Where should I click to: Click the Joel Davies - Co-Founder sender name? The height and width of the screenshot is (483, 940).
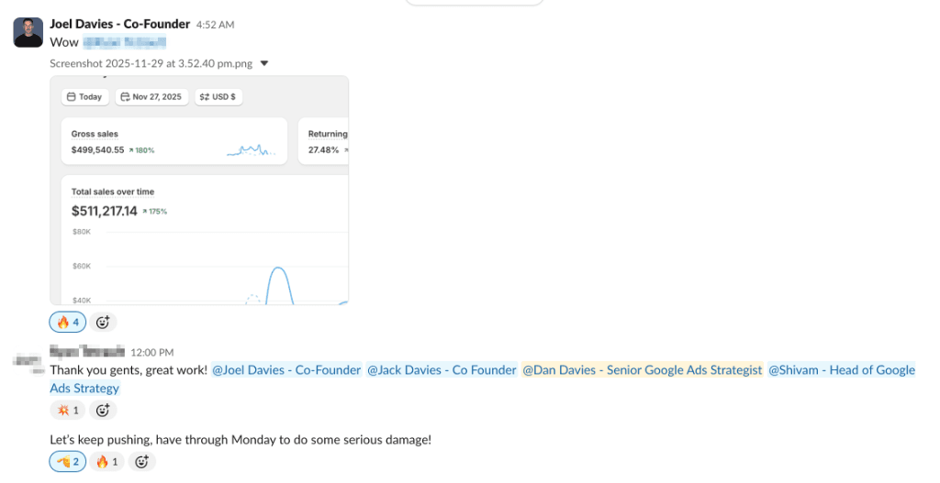[120, 24]
